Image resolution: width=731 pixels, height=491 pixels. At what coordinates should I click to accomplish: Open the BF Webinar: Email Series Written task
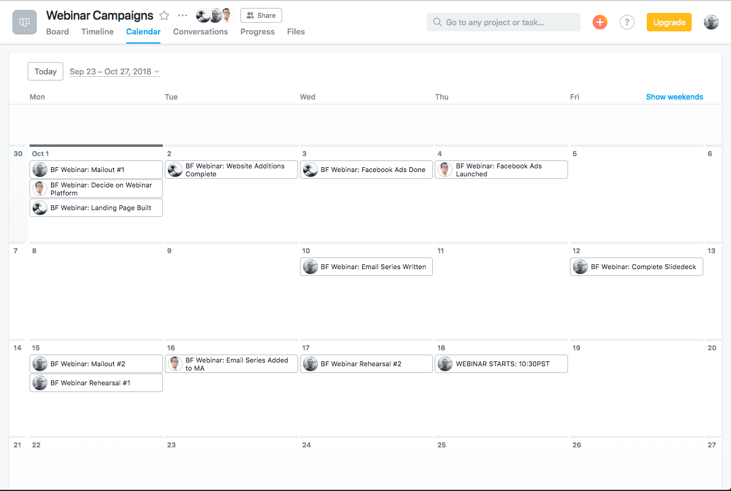click(373, 267)
